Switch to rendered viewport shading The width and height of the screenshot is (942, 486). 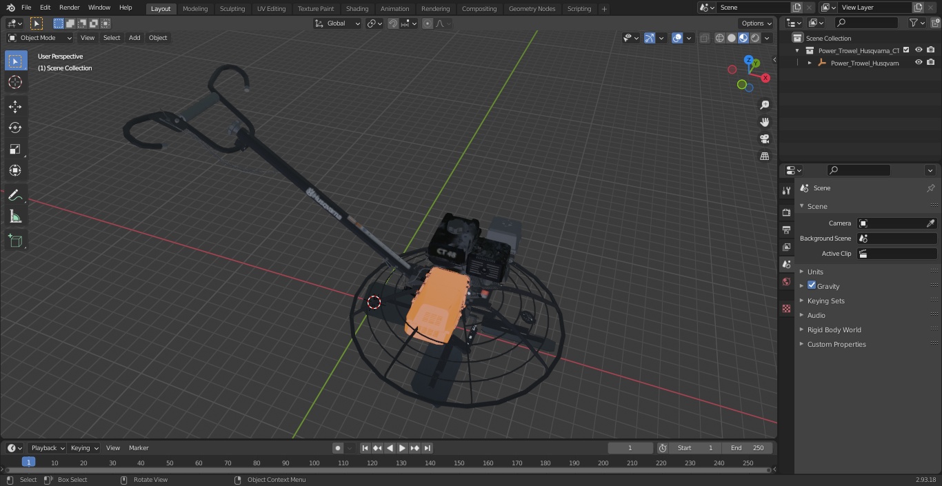point(755,38)
